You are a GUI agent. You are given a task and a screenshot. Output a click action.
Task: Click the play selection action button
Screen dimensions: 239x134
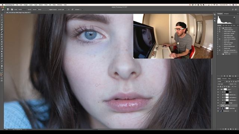tap(227, 76)
